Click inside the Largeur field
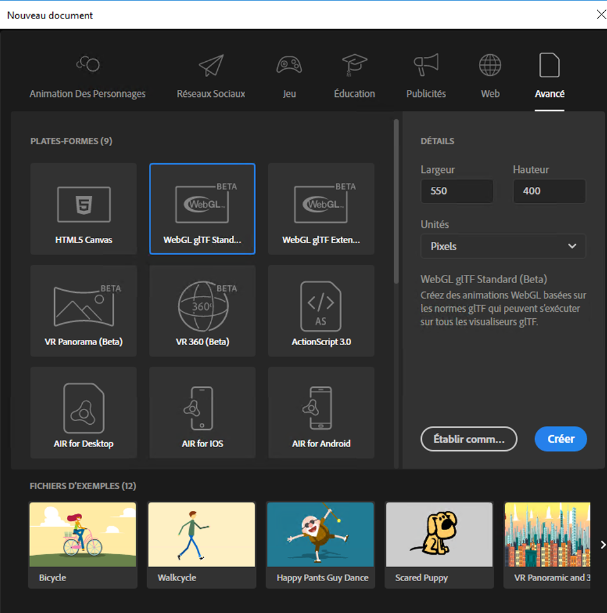 (457, 191)
